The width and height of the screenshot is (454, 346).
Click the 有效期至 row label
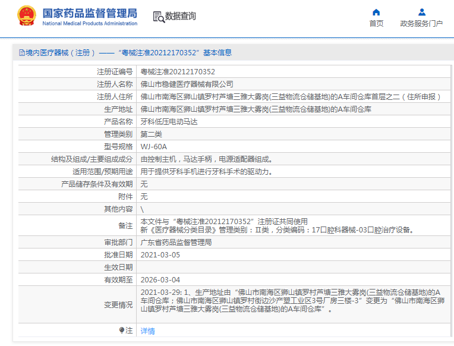click(x=118, y=279)
